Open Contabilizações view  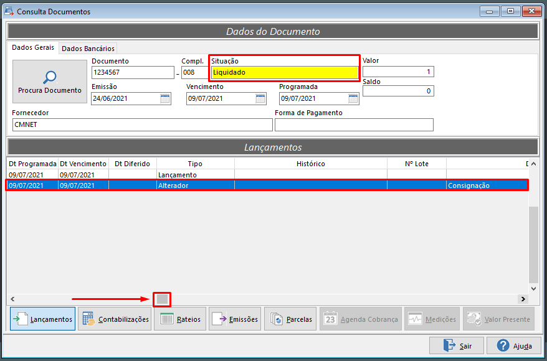point(115,319)
